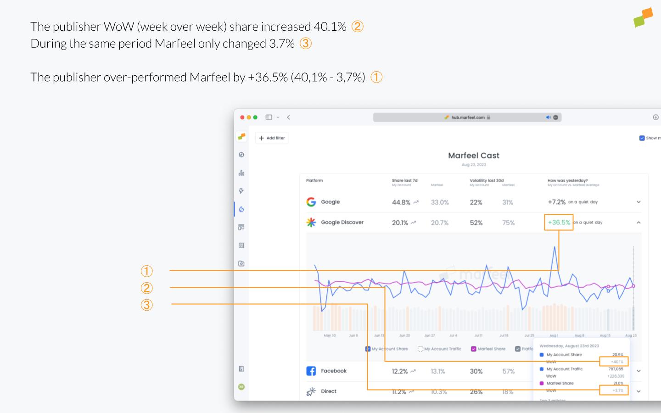Open the calendar icon in the sidebar
The image size is (661, 413).
(x=241, y=246)
